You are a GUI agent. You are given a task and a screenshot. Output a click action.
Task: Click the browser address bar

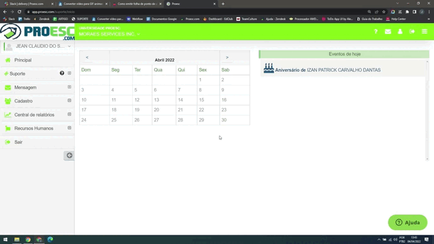tap(194, 12)
